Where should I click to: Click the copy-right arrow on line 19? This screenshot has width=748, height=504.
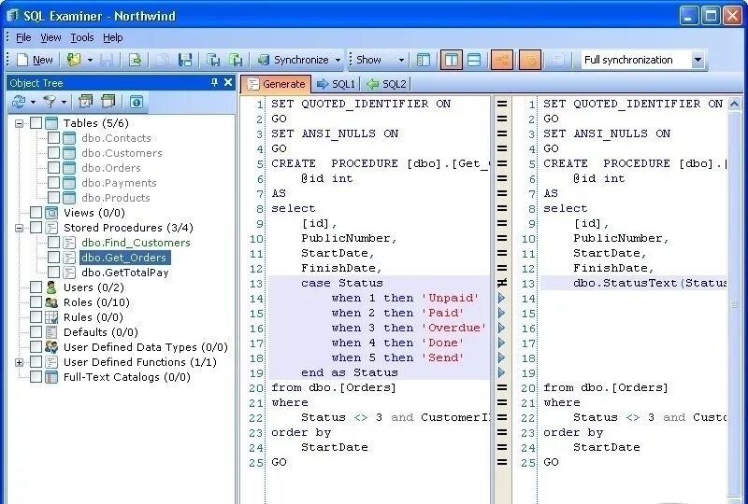(x=501, y=372)
